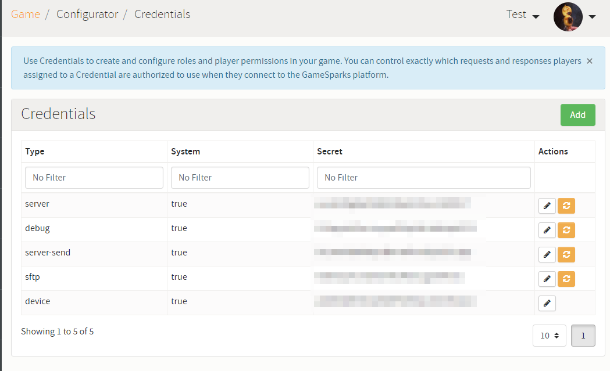Regenerate the server-send credential secret
This screenshot has height=371, width=610.
click(x=566, y=254)
